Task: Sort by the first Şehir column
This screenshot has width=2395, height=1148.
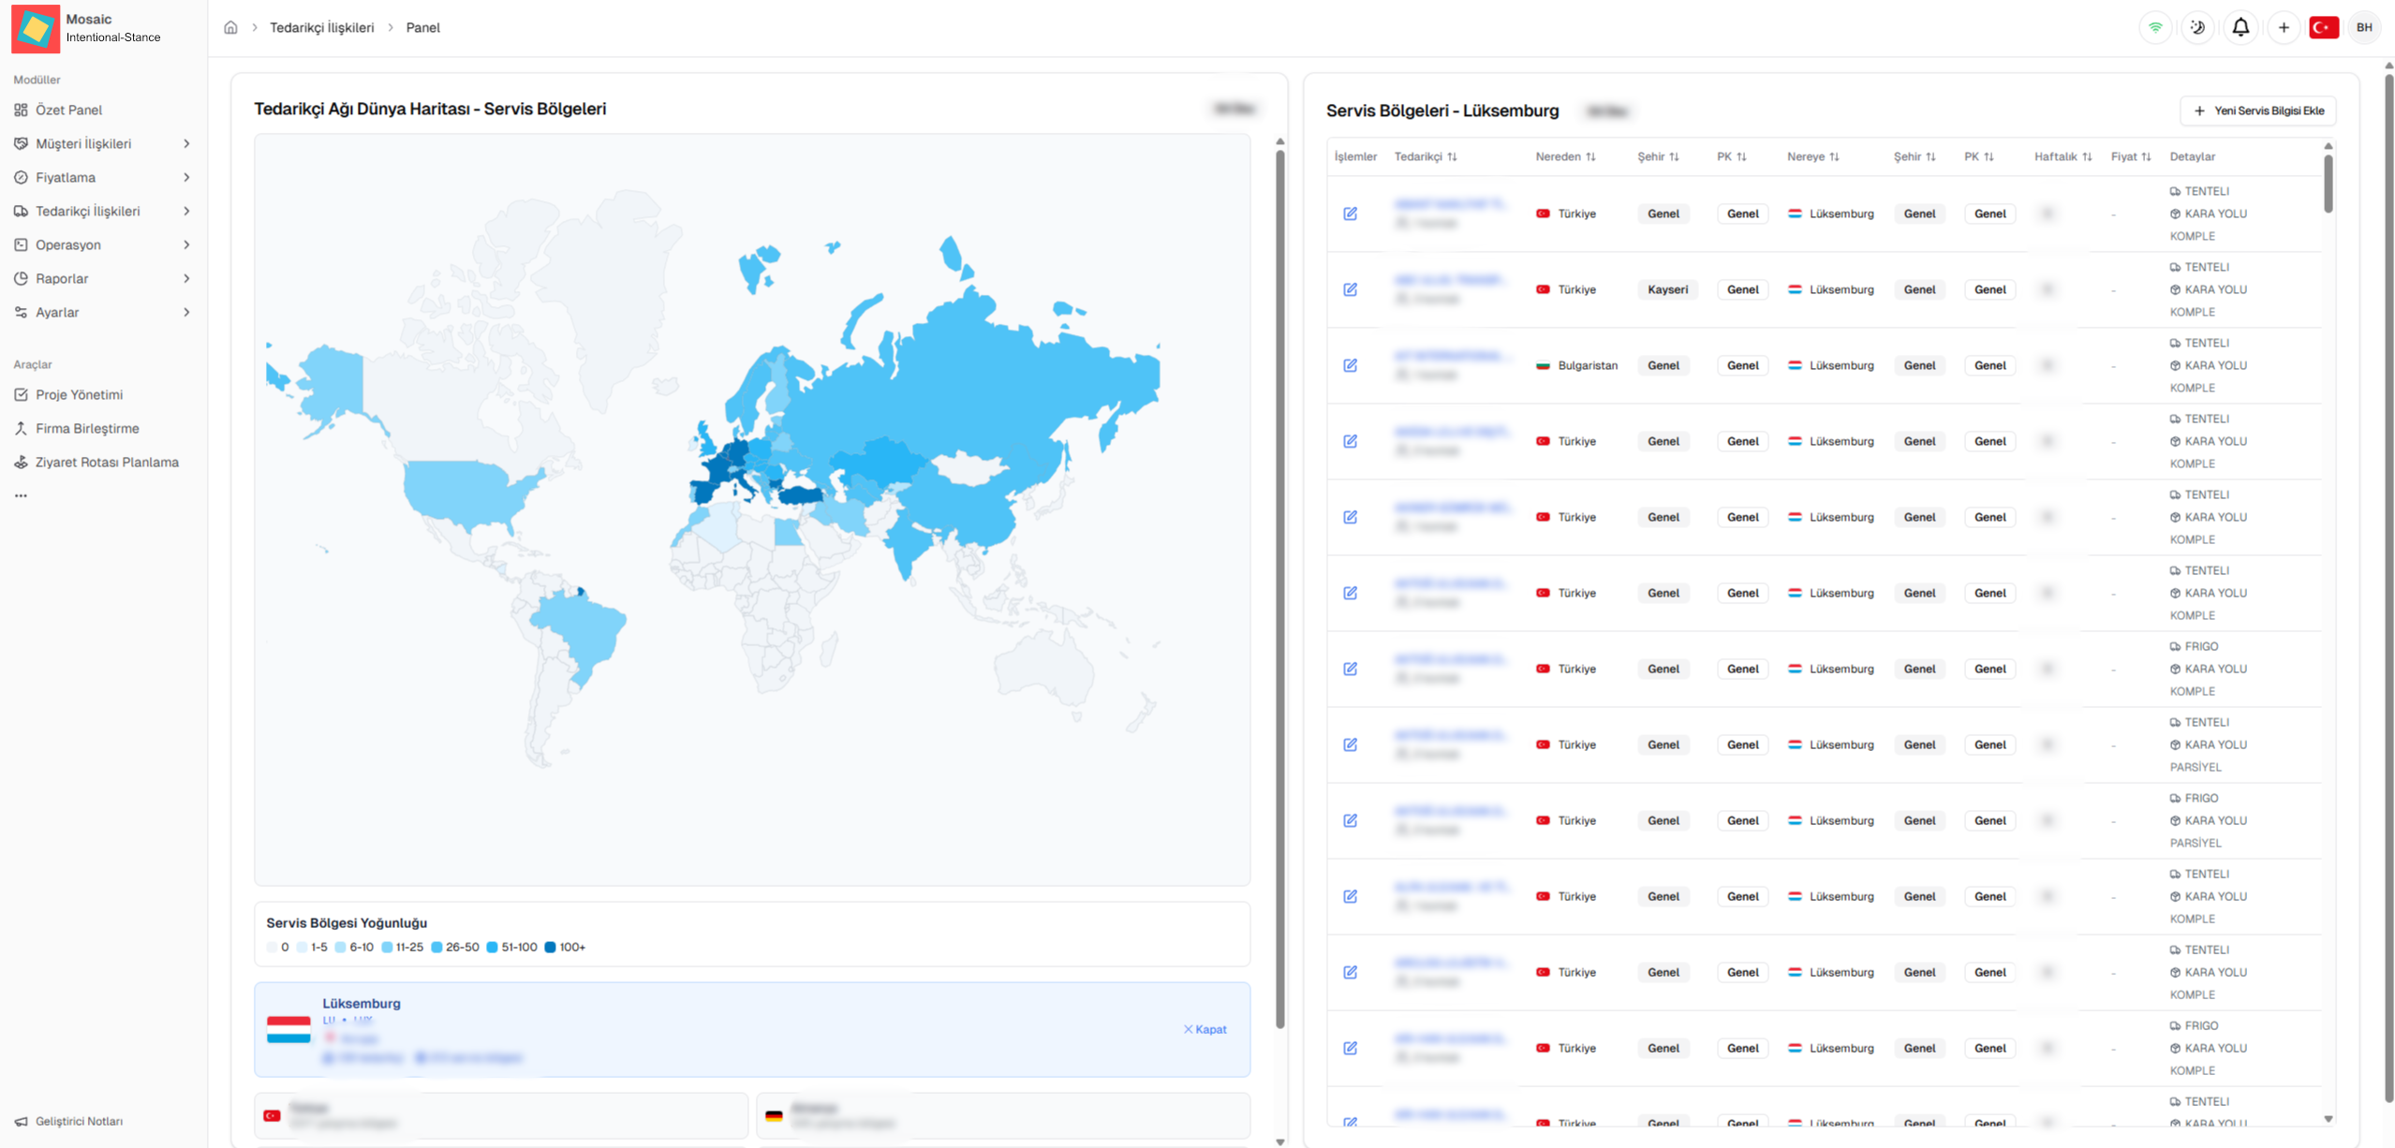Action: click(1658, 156)
